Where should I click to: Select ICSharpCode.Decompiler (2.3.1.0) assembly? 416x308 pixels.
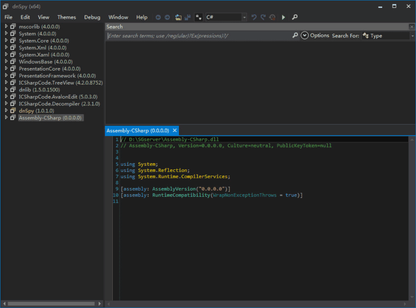point(59,104)
